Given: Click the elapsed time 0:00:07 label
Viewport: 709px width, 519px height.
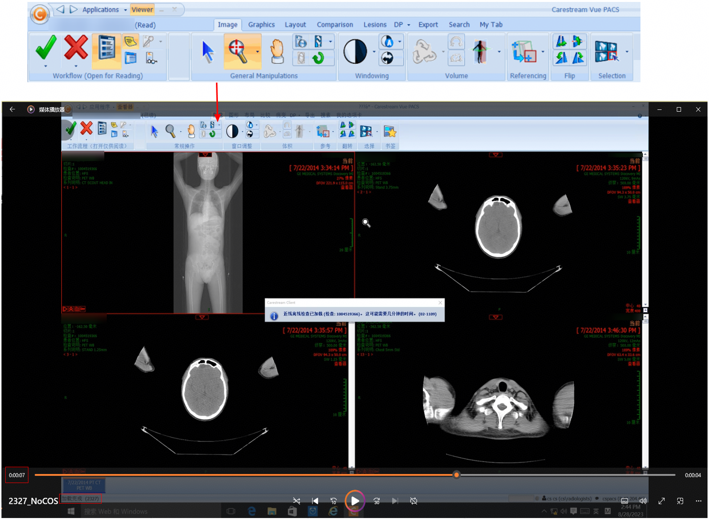Looking at the screenshot, I should pyautogui.click(x=17, y=475).
